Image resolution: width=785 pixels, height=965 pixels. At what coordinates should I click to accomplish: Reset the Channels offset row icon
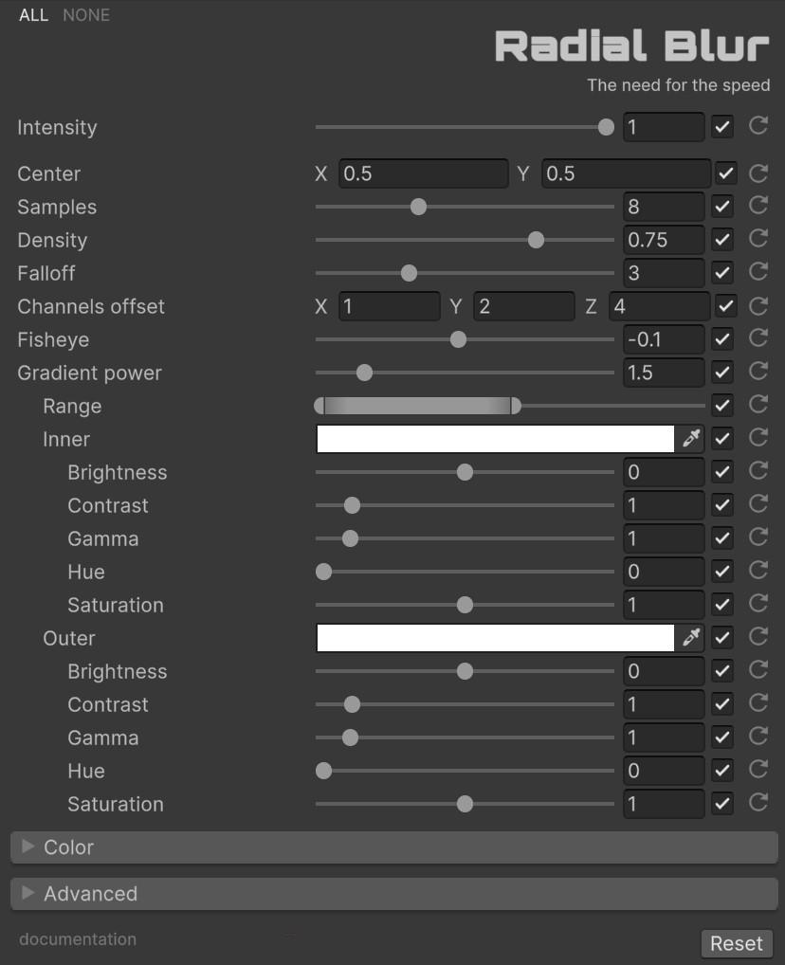758,305
